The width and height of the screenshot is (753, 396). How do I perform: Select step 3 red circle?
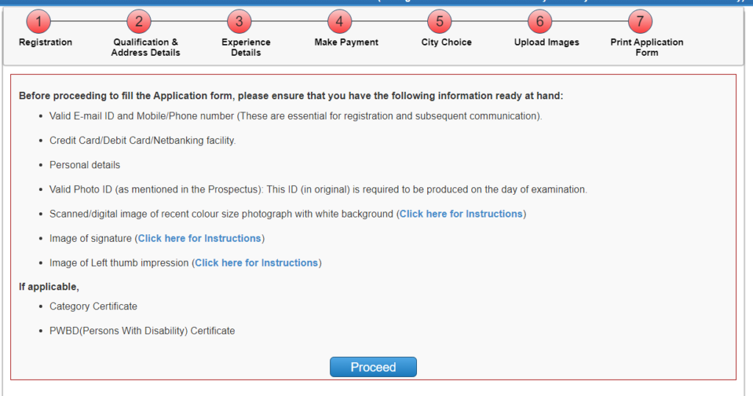239,21
